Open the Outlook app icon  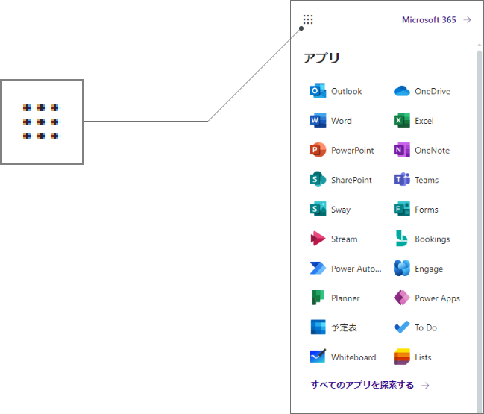click(318, 91)
